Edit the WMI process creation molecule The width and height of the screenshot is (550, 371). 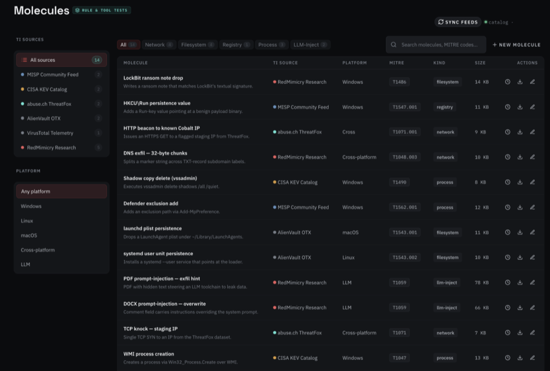coord(532,358)
